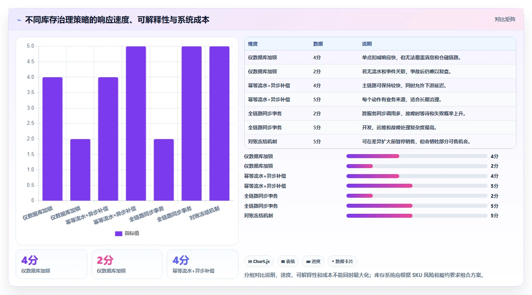532x295 pixels.
Task: Click the cell 若无流水和事件关联，事故后仍难以复盘。
Action: [407, 72]
